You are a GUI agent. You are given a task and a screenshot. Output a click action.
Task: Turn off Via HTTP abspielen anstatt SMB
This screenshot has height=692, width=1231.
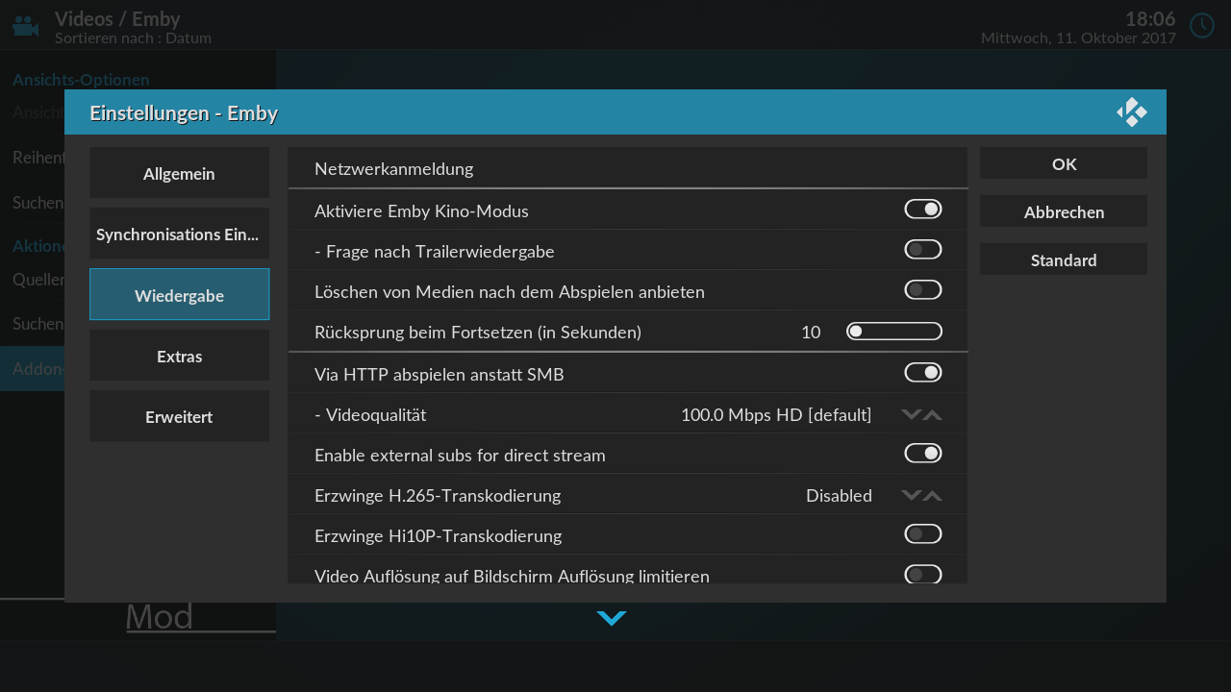click(x=923, y=373)
